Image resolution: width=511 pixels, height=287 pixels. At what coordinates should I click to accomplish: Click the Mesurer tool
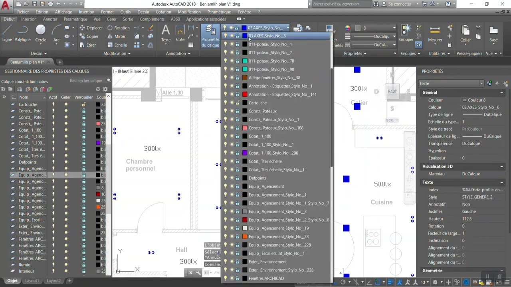point(435,33)
